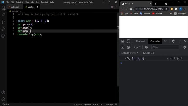
Task: Open DevTools settings from the gear icon
Action: point(173,41)
